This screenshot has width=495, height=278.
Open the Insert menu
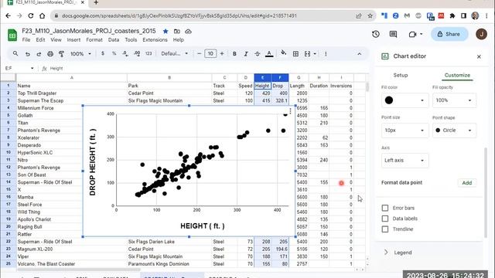(x=73, y=40)
